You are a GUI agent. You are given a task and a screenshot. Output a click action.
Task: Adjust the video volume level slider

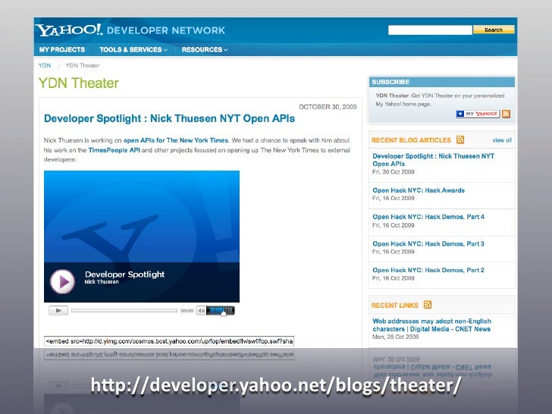[221, 311]
